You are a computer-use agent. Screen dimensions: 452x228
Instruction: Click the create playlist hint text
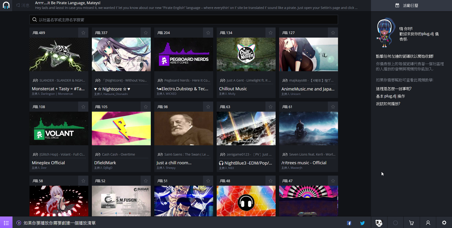(x=60, y=223)
